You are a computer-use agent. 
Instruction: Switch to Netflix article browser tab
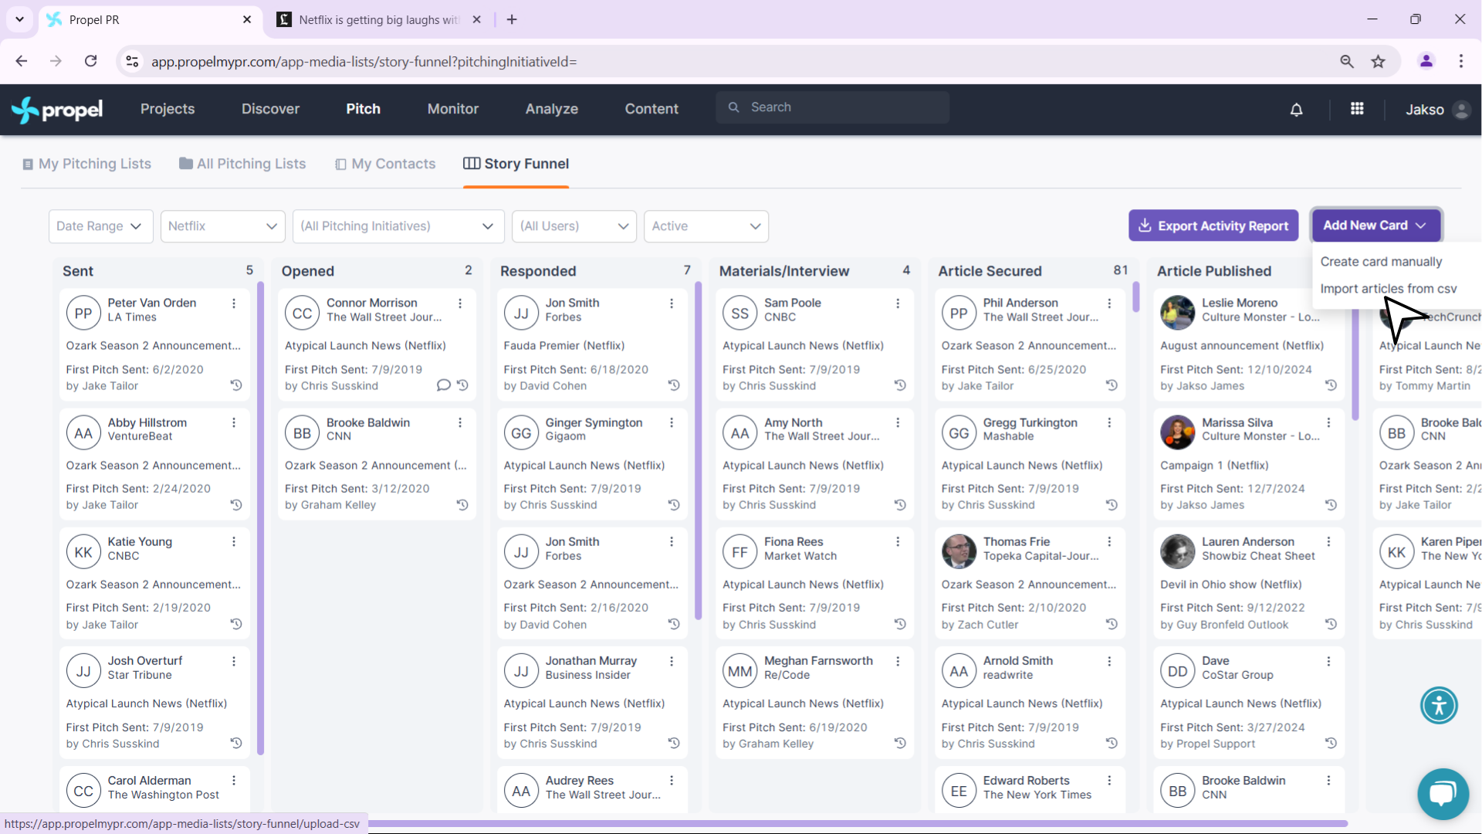(x=378, y=20)
